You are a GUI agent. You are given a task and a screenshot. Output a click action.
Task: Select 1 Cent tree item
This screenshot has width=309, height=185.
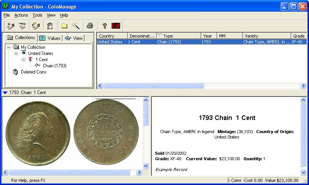pos(42,60)
